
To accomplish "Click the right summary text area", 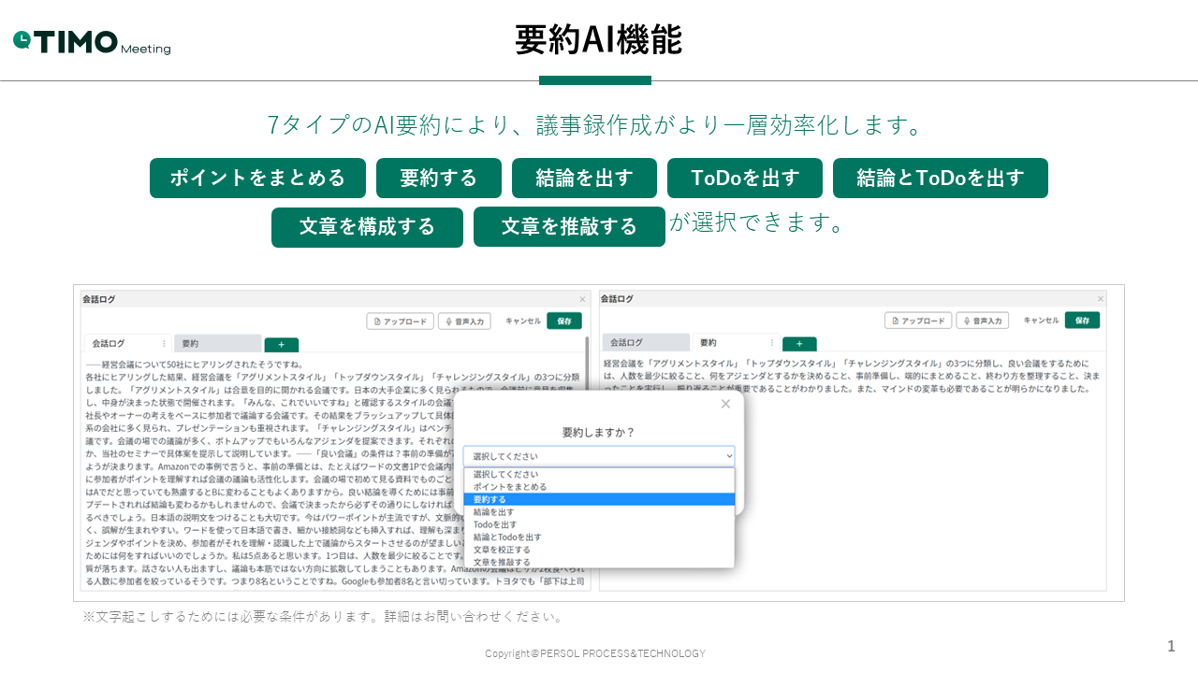I will pos(852,472).
